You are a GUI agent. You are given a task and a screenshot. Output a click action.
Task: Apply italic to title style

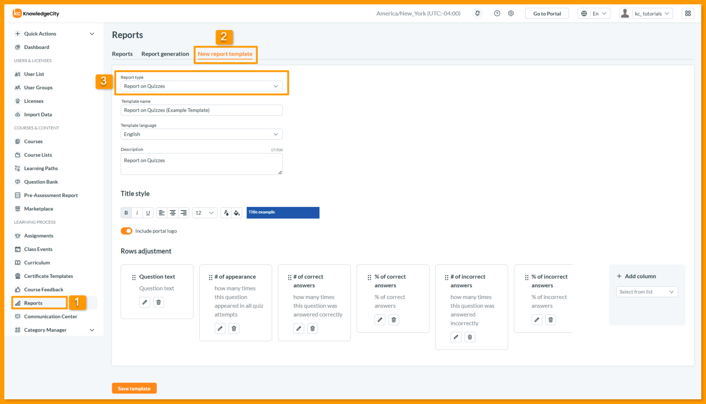tap(137, 213)
